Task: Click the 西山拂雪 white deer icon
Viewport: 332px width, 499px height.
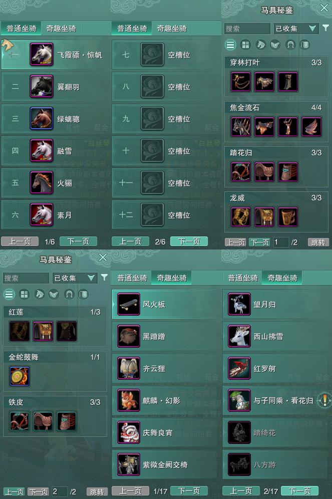Action: [x=239, y=336]
